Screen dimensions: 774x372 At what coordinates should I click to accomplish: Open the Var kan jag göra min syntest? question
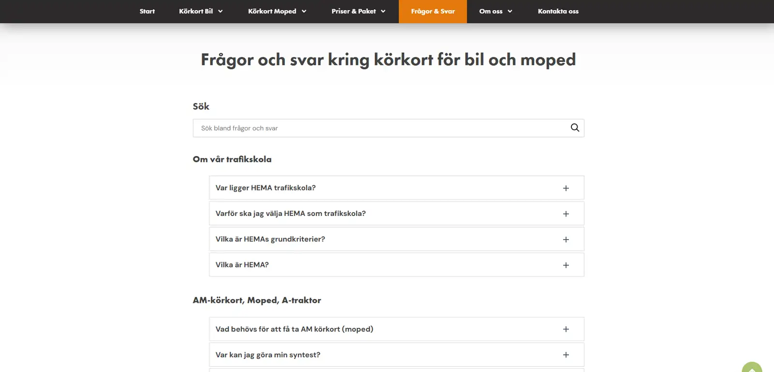[x=268, y=355]
